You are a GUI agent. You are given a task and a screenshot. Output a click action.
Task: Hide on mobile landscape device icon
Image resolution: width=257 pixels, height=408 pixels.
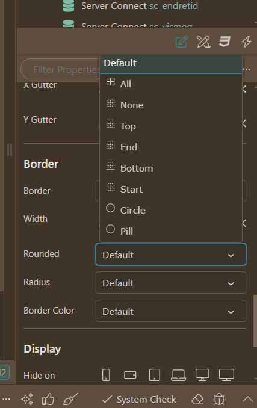click(x=130, y=375)
